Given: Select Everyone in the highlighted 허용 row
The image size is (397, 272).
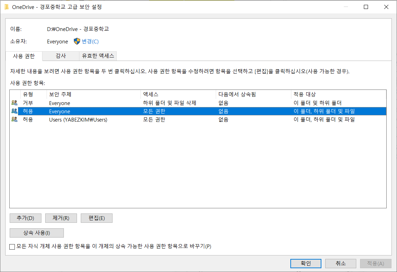Looking at the screenshot, I should point(59,111).
